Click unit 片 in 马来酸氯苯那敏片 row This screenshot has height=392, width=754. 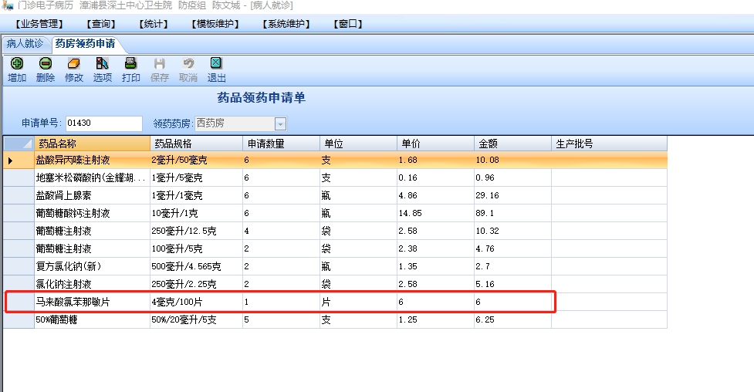pyautogui.click(x=359, y=302)
